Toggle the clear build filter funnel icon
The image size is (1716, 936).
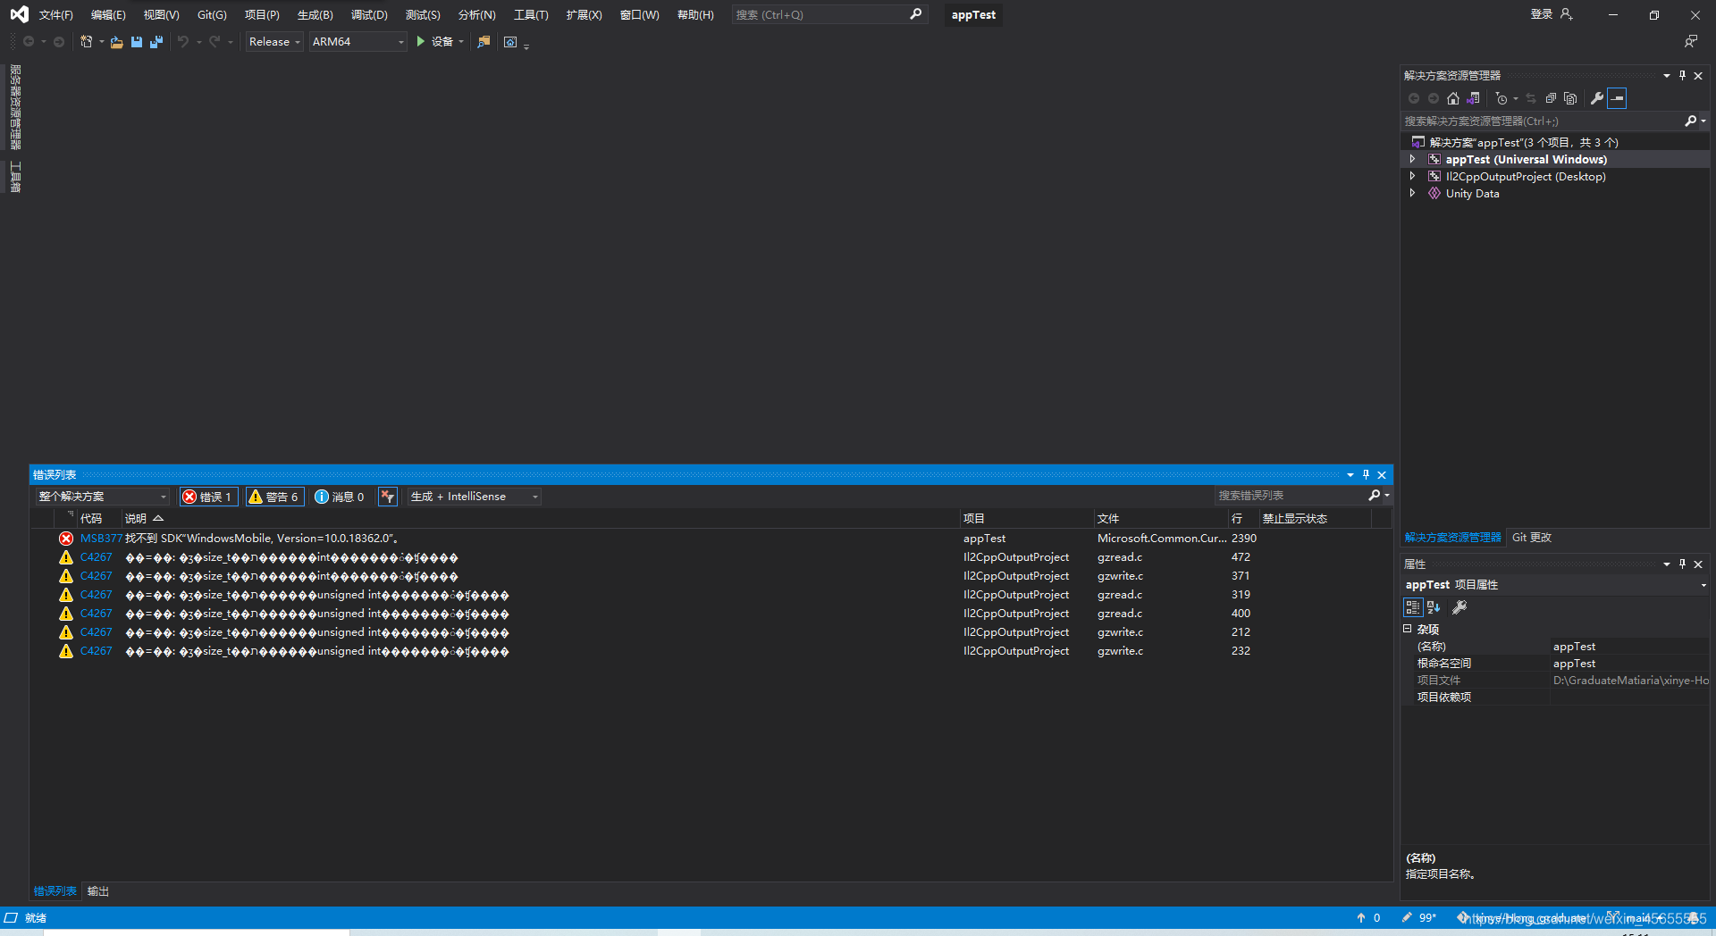[x=388, y=497]
